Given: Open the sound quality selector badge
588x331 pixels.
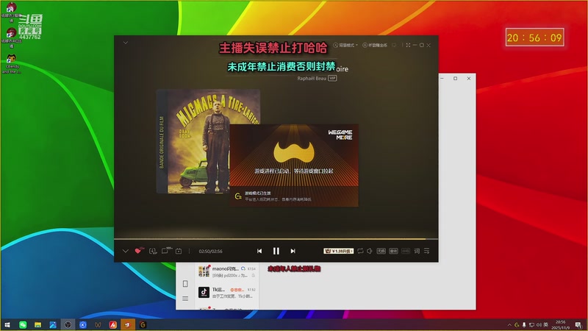Looking at the screenshot, I should click(381, 251).
